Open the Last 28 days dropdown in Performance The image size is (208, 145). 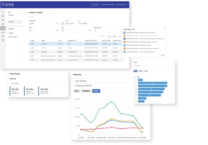37,83
